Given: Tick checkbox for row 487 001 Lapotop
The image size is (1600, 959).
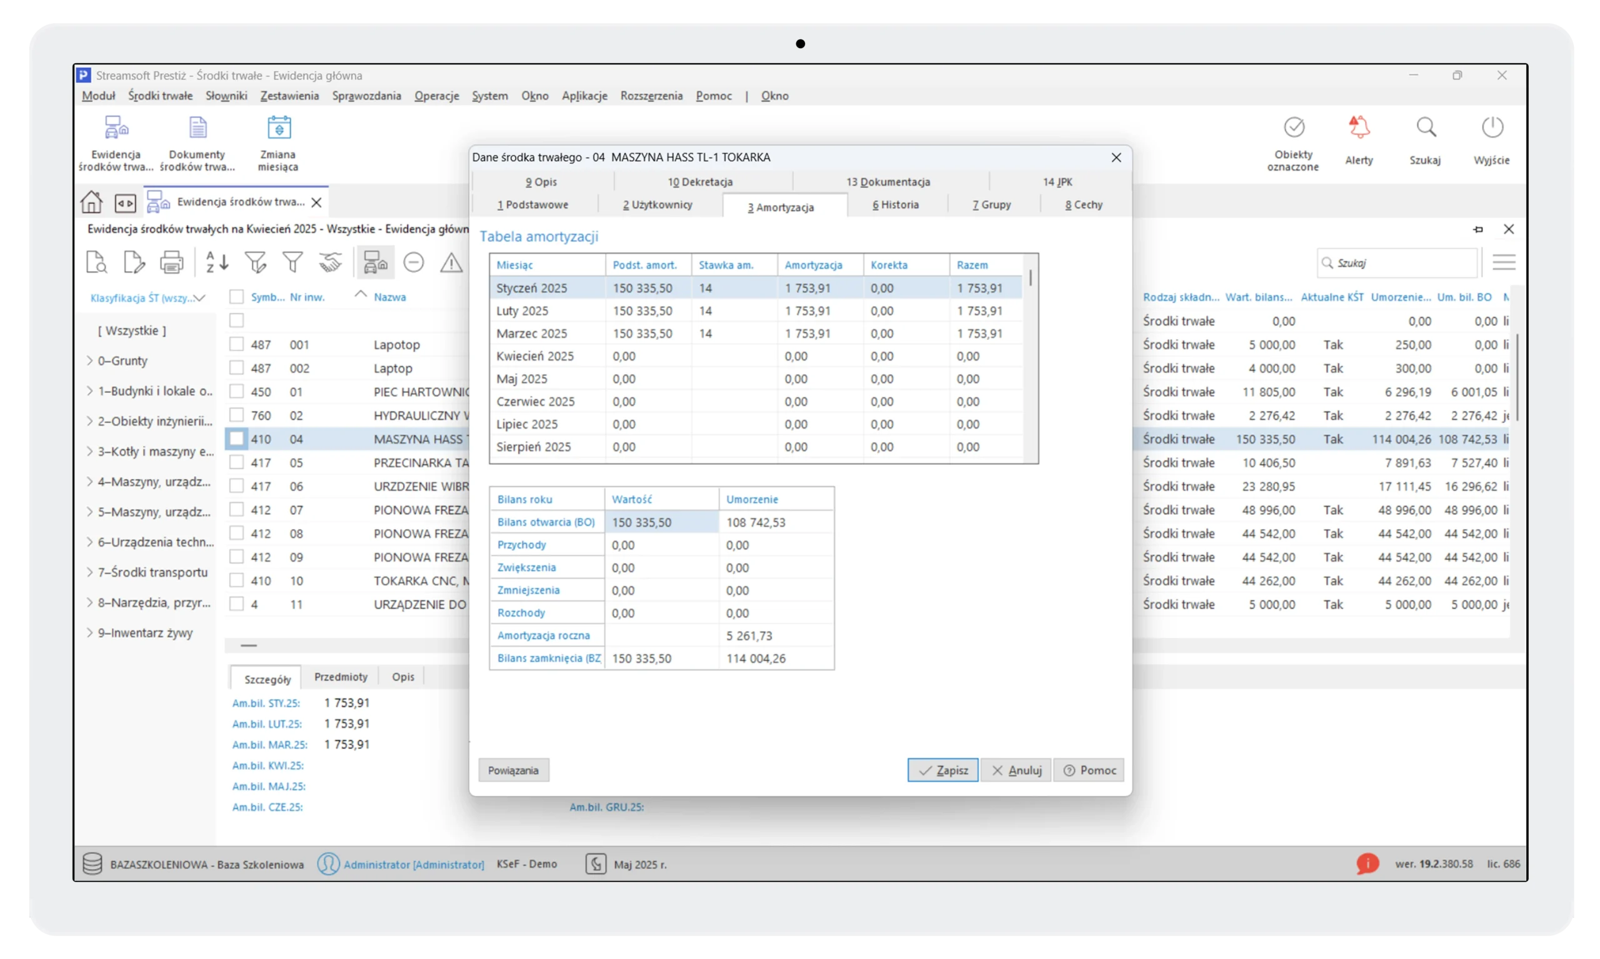Looking at the screenshot, I should (x=237, y=344).
